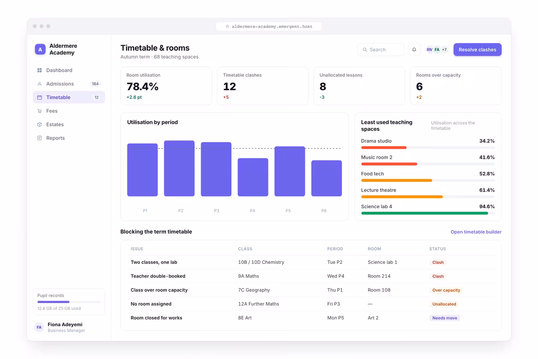
Task: Click the Rooms over capacity card
Action: 456,86
